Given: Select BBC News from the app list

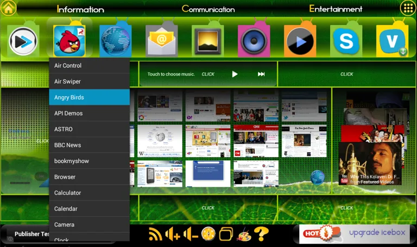Looking at the screenshot, I should (x=90, y=145).
